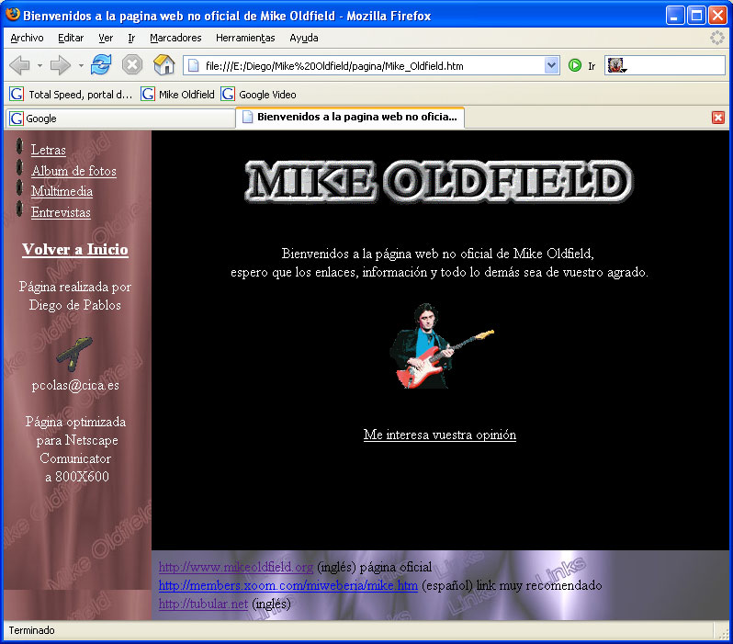Screen dimensions: 733x644
Task: Click the bullet icon beside Letras
Action: click(x=19, y=146)
